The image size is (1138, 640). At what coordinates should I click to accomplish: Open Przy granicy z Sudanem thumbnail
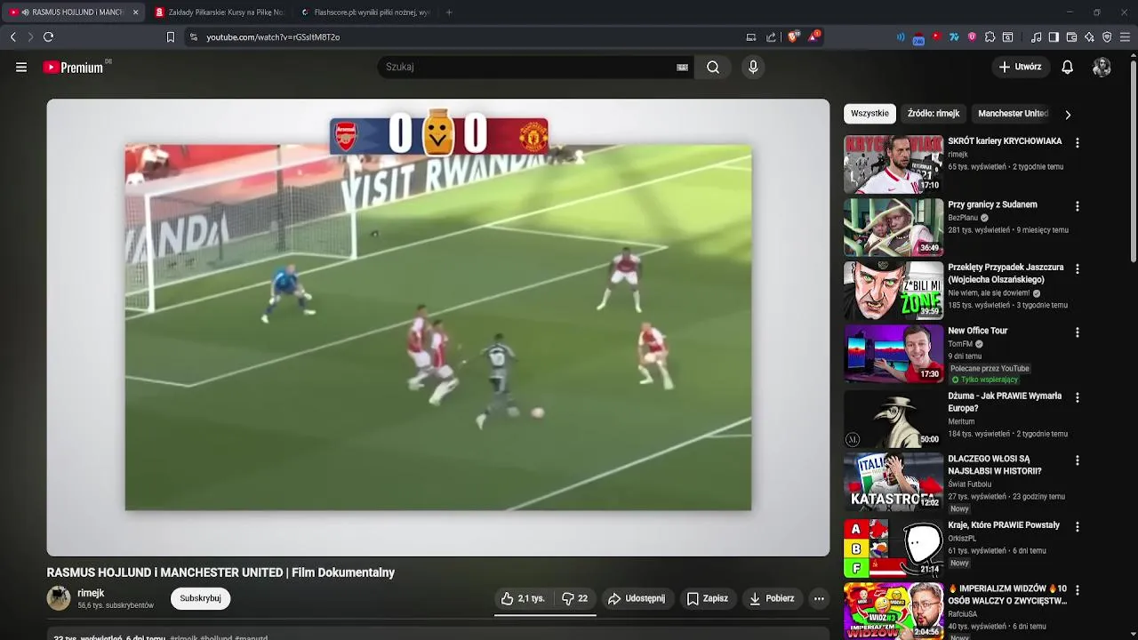click(x=893, y=227)
